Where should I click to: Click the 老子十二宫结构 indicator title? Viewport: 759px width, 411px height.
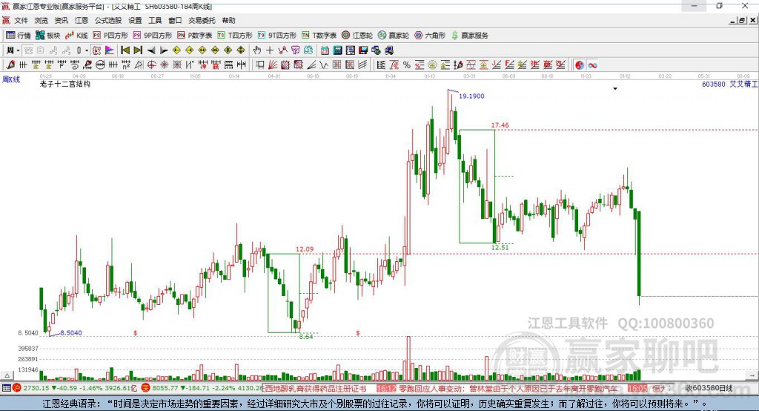(x=65, y=84)
